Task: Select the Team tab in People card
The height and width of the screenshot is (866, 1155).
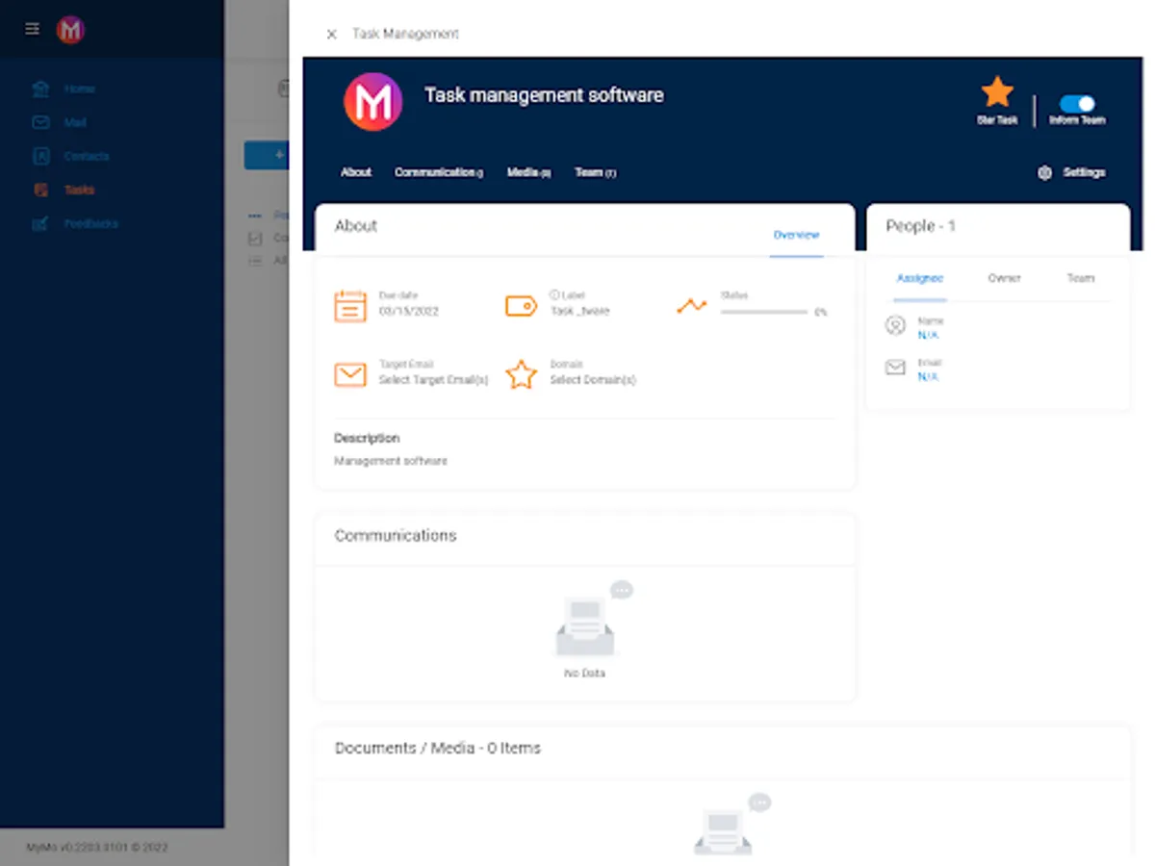Action: pyautogui.click(x=1081, y=278)
